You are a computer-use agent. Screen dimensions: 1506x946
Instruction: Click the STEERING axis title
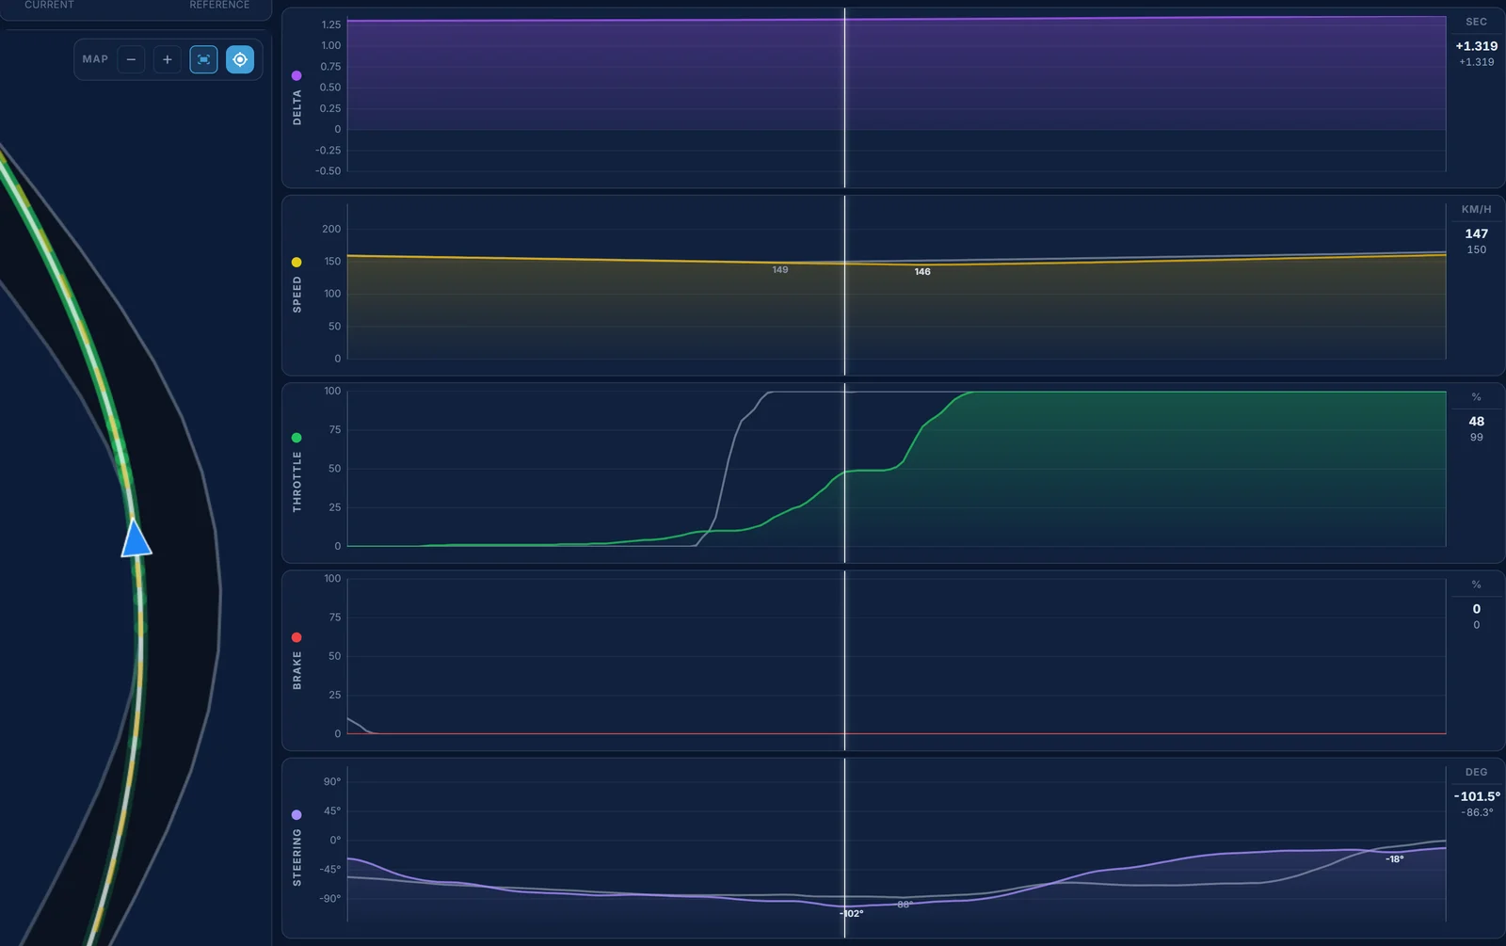pos(297,858)
